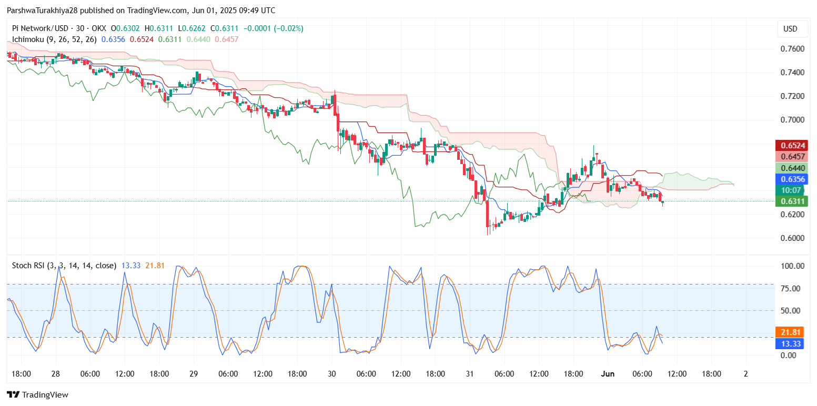Screen dimensions: 817x406
Task: Click the 0.7600 level on price scale
Action: (x=792, y=49)
